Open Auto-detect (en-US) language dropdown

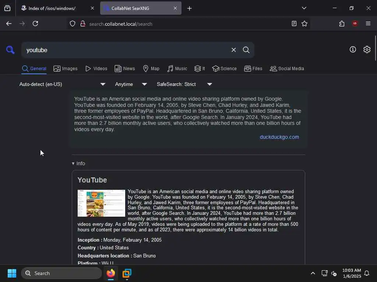pos(62,84)
